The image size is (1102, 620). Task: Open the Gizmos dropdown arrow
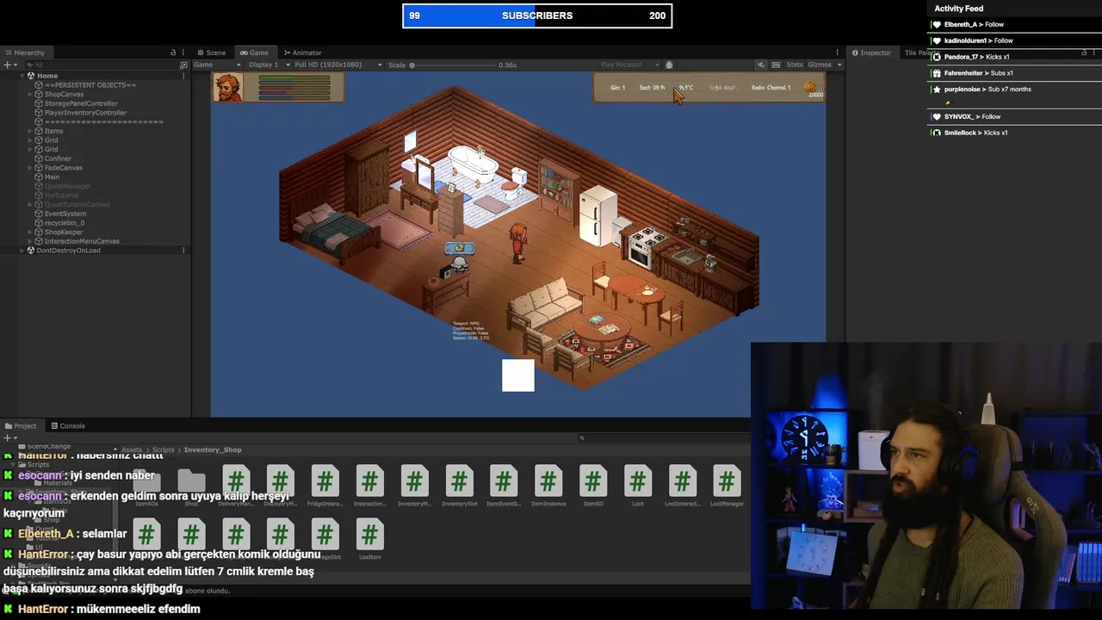839,65
